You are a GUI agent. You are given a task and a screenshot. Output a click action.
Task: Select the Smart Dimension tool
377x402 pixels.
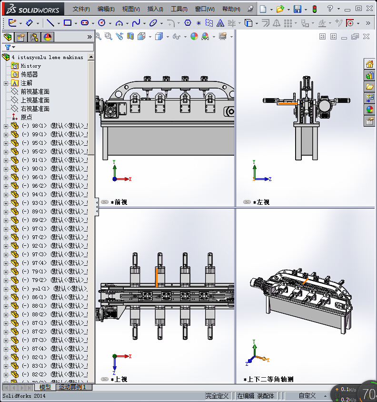(29, 23)
